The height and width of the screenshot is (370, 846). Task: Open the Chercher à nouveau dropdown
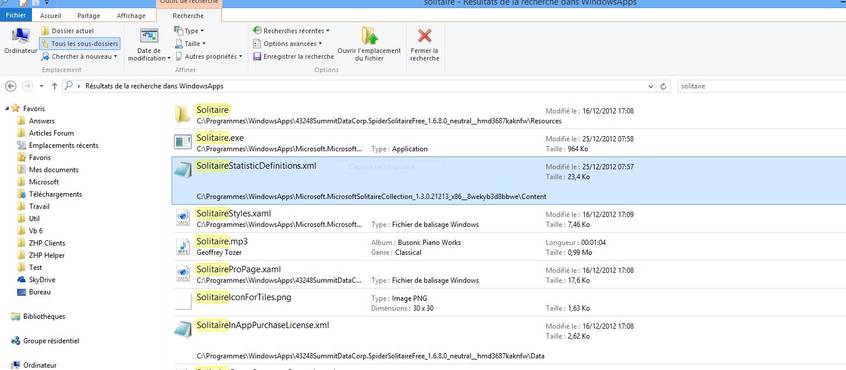[x=79, y=56]
